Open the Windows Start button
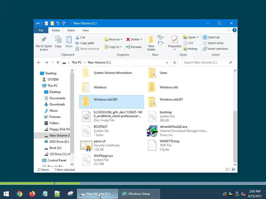The image size is (266, 199). click(x=6, y=194)
